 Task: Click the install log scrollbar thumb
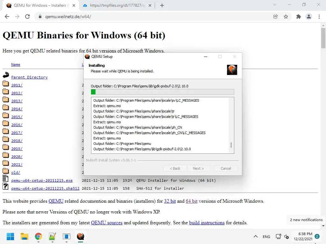click(x=231, y=145)
